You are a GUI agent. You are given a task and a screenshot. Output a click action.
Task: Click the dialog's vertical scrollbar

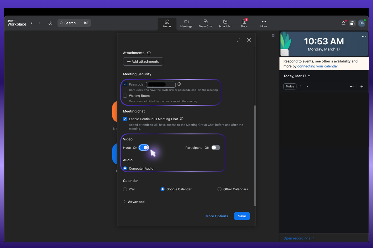click(x=255, y=156)
